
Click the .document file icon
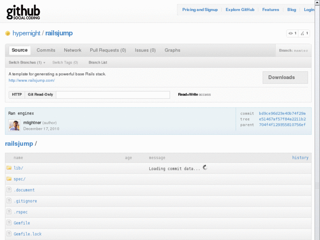coord(9,189)
